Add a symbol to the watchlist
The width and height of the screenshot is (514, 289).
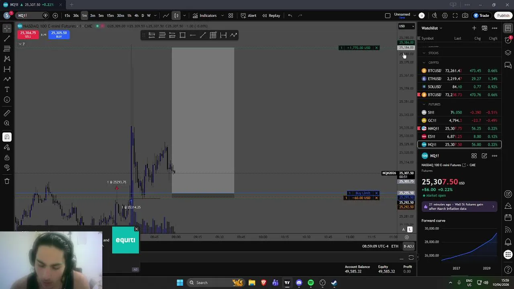474,28
